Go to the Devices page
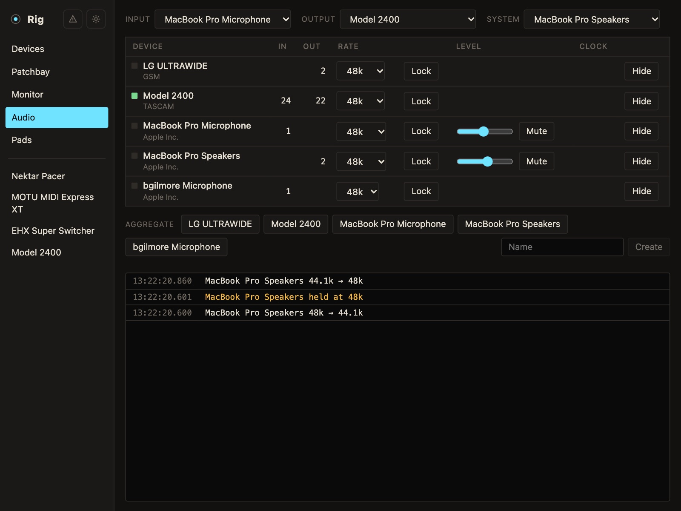Screen dimensions: 681x511 57,49
